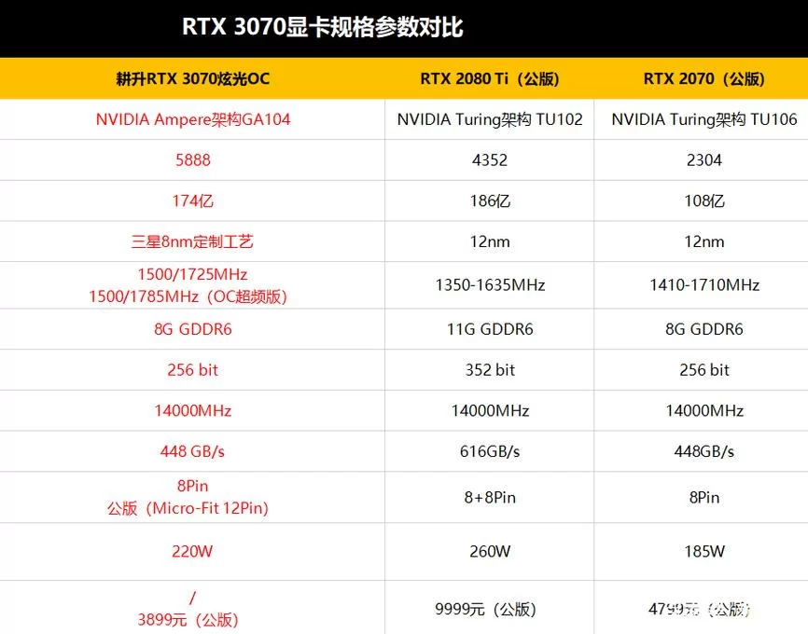Click "256 bit" in the 耕升RTX 3070 column
The width and height of the screenshot is (808, 634).
193,370
